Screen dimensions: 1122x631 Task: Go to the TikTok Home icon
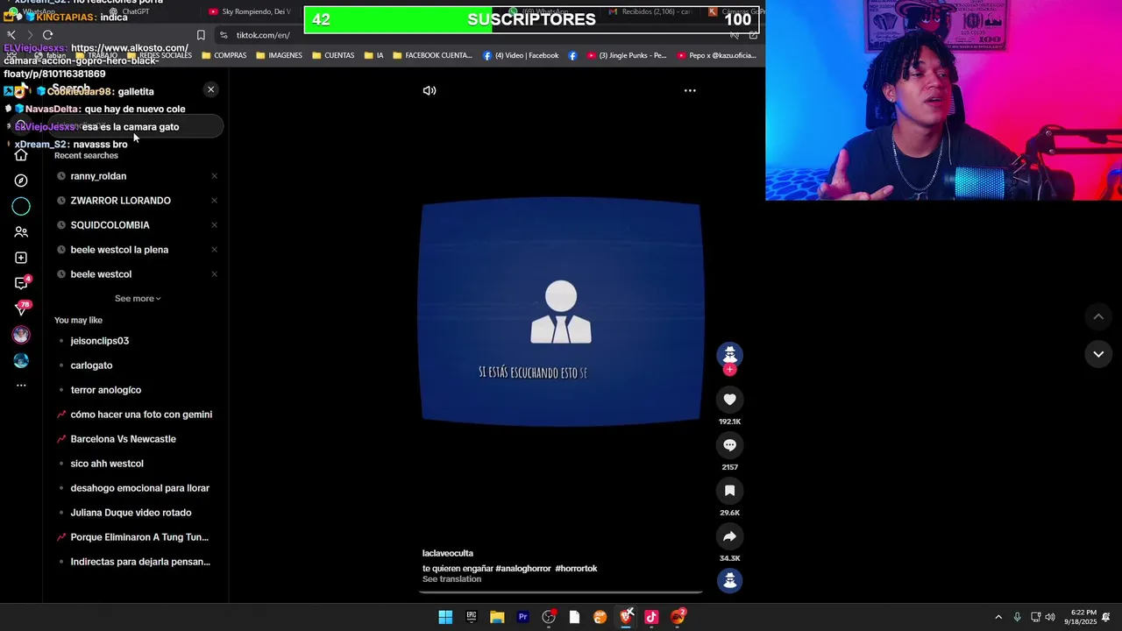tap(21, 155)
